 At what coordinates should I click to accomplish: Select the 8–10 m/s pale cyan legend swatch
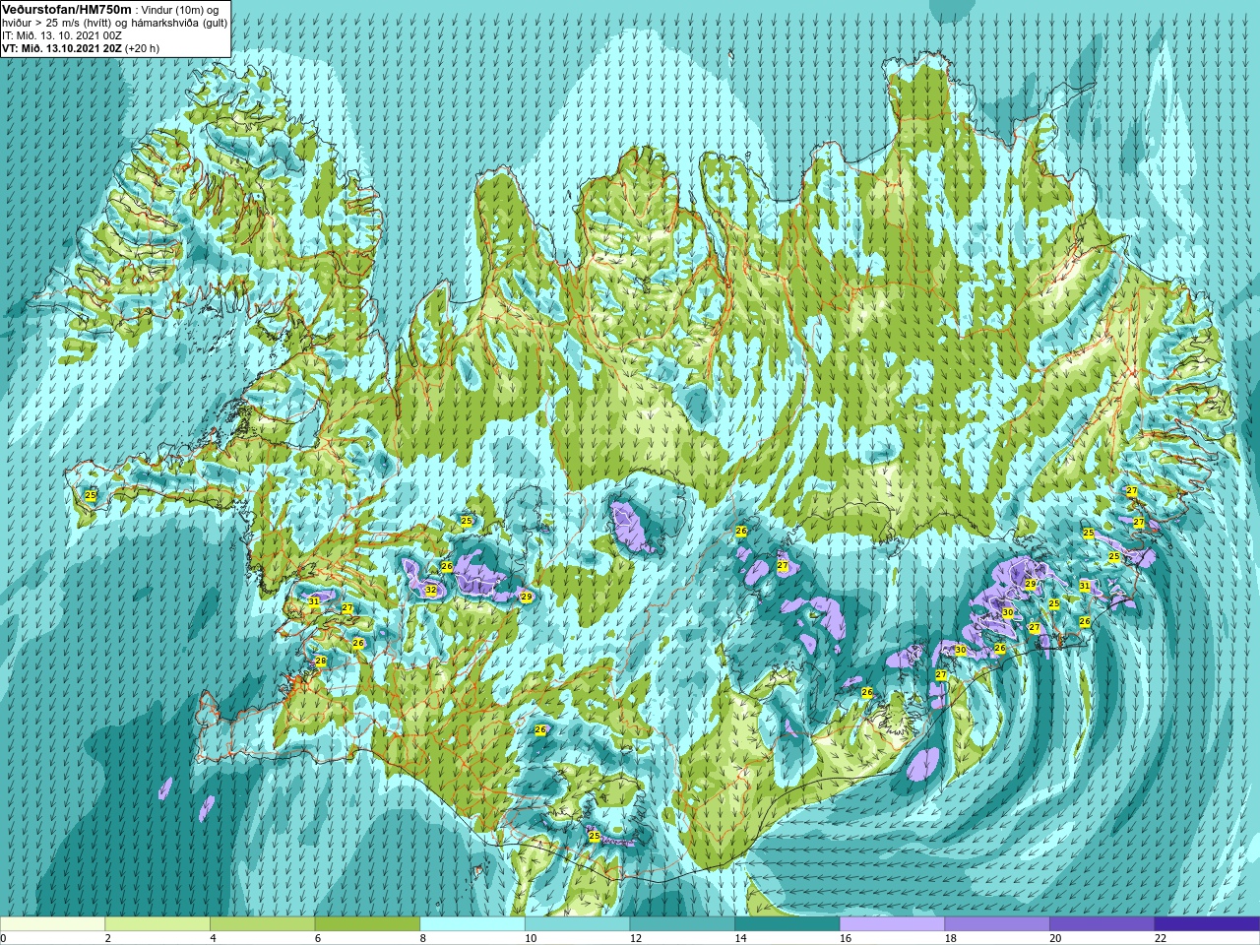pos(472,924)
